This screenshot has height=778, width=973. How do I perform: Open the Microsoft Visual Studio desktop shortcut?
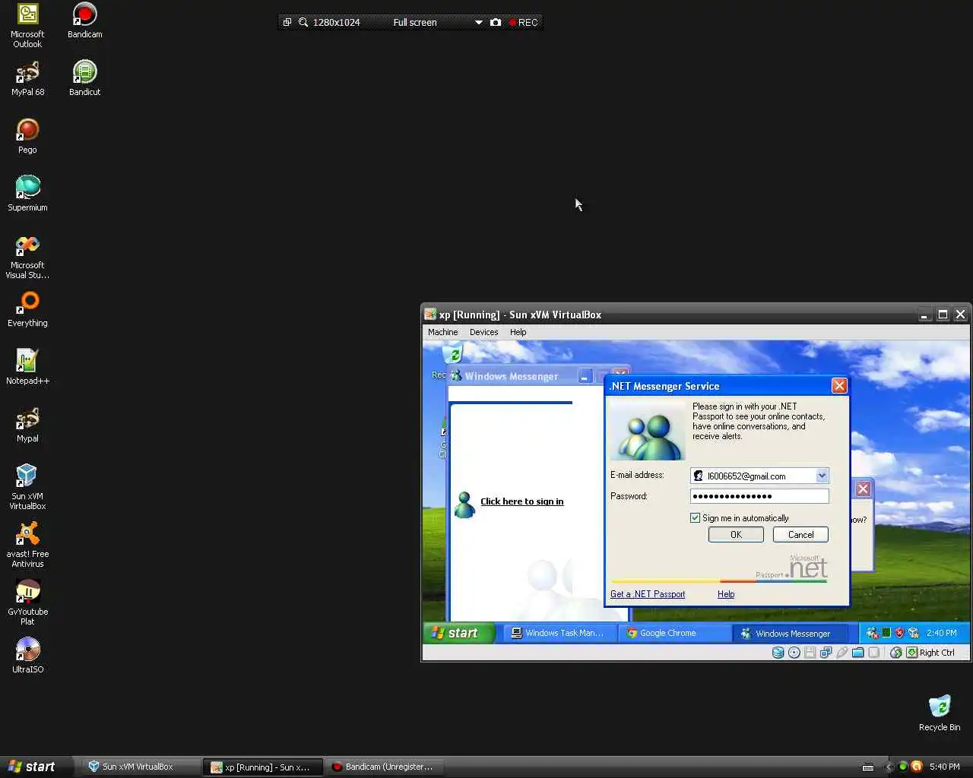tap(27, 257)
